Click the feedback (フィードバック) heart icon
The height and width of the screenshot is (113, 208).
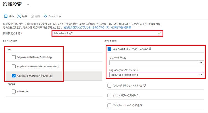coord(45,16)
